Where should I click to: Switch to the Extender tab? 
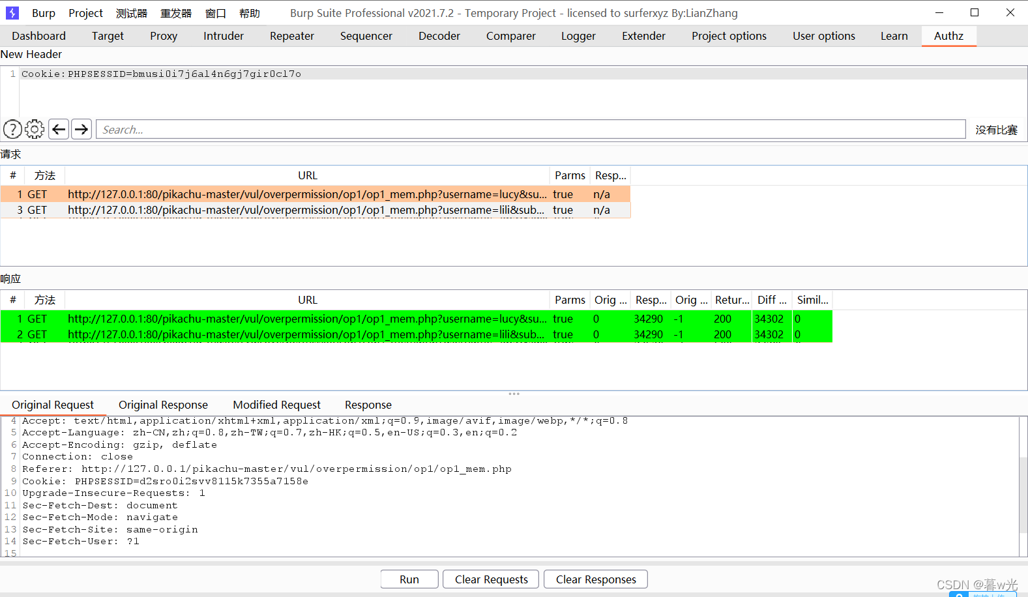coord(643,36)
